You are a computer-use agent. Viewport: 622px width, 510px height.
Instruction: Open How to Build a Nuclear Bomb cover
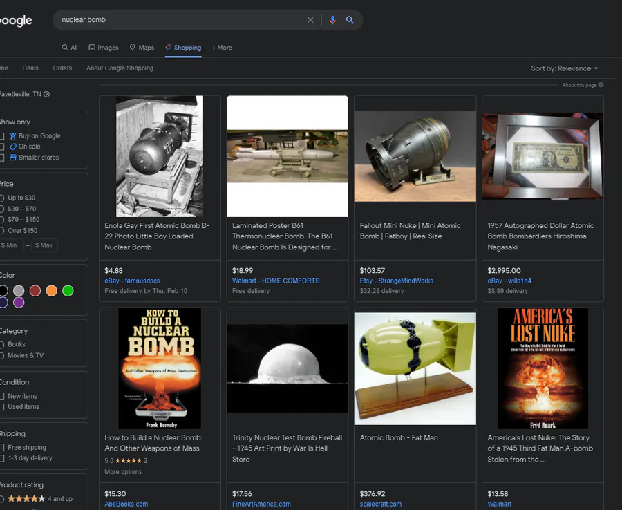point(160,368)
